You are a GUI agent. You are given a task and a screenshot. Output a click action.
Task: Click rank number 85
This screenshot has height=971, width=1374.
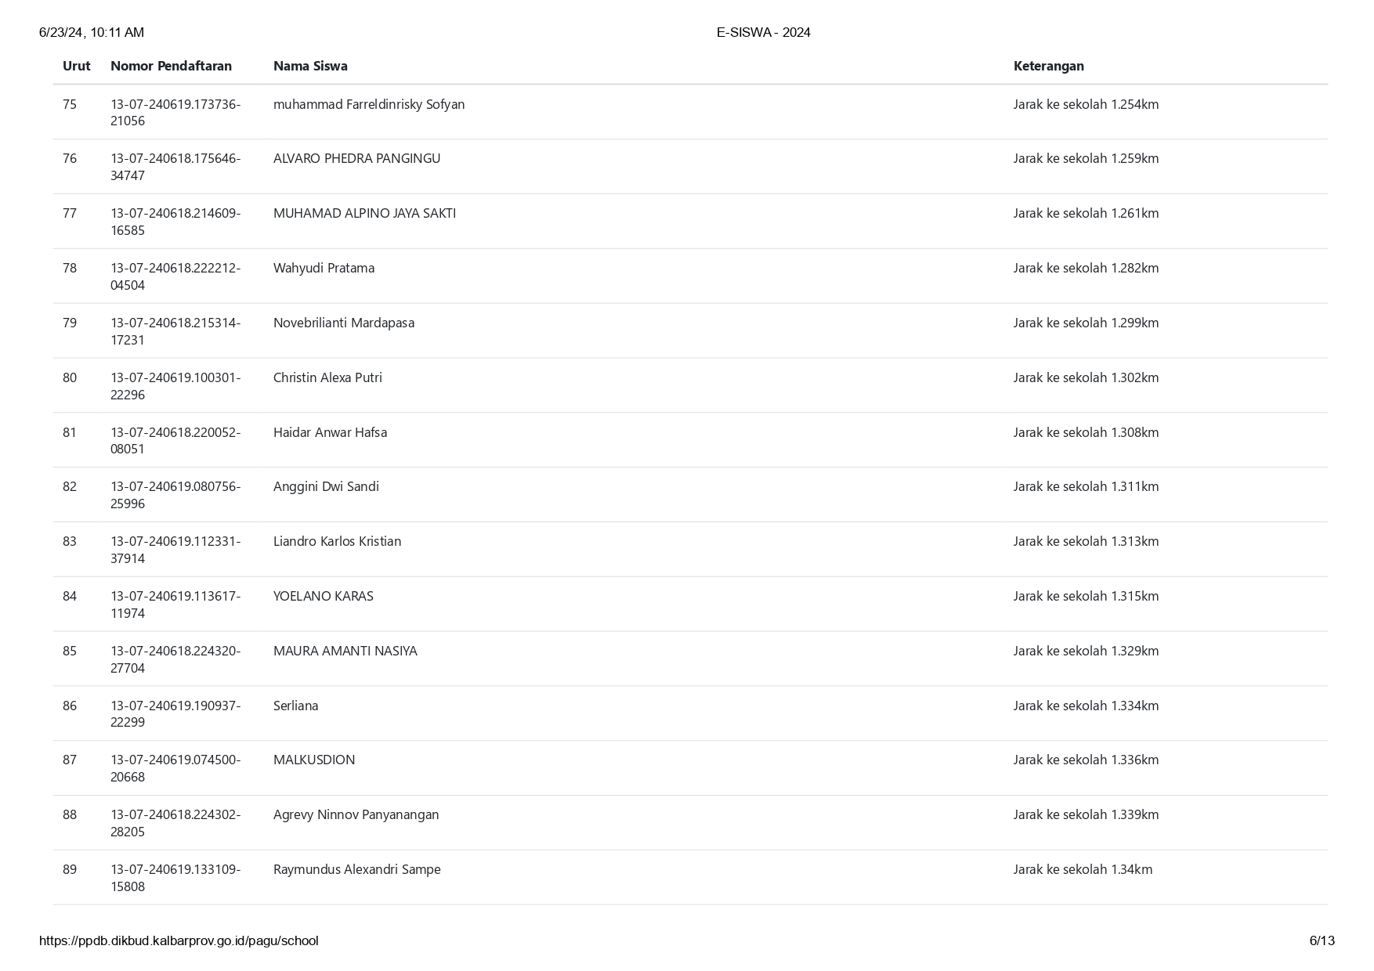pyautogui.click(x=70, y=651)
